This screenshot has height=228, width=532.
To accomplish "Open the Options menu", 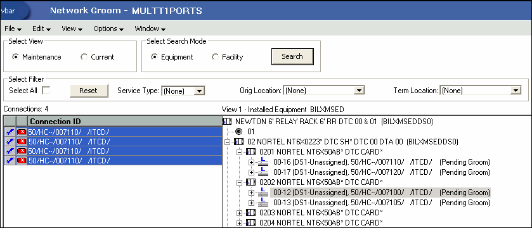I will pos(108,28).
